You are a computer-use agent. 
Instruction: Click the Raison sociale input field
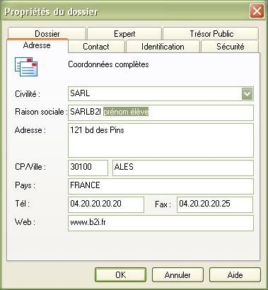pyautogui.click(x=161, y=112)
